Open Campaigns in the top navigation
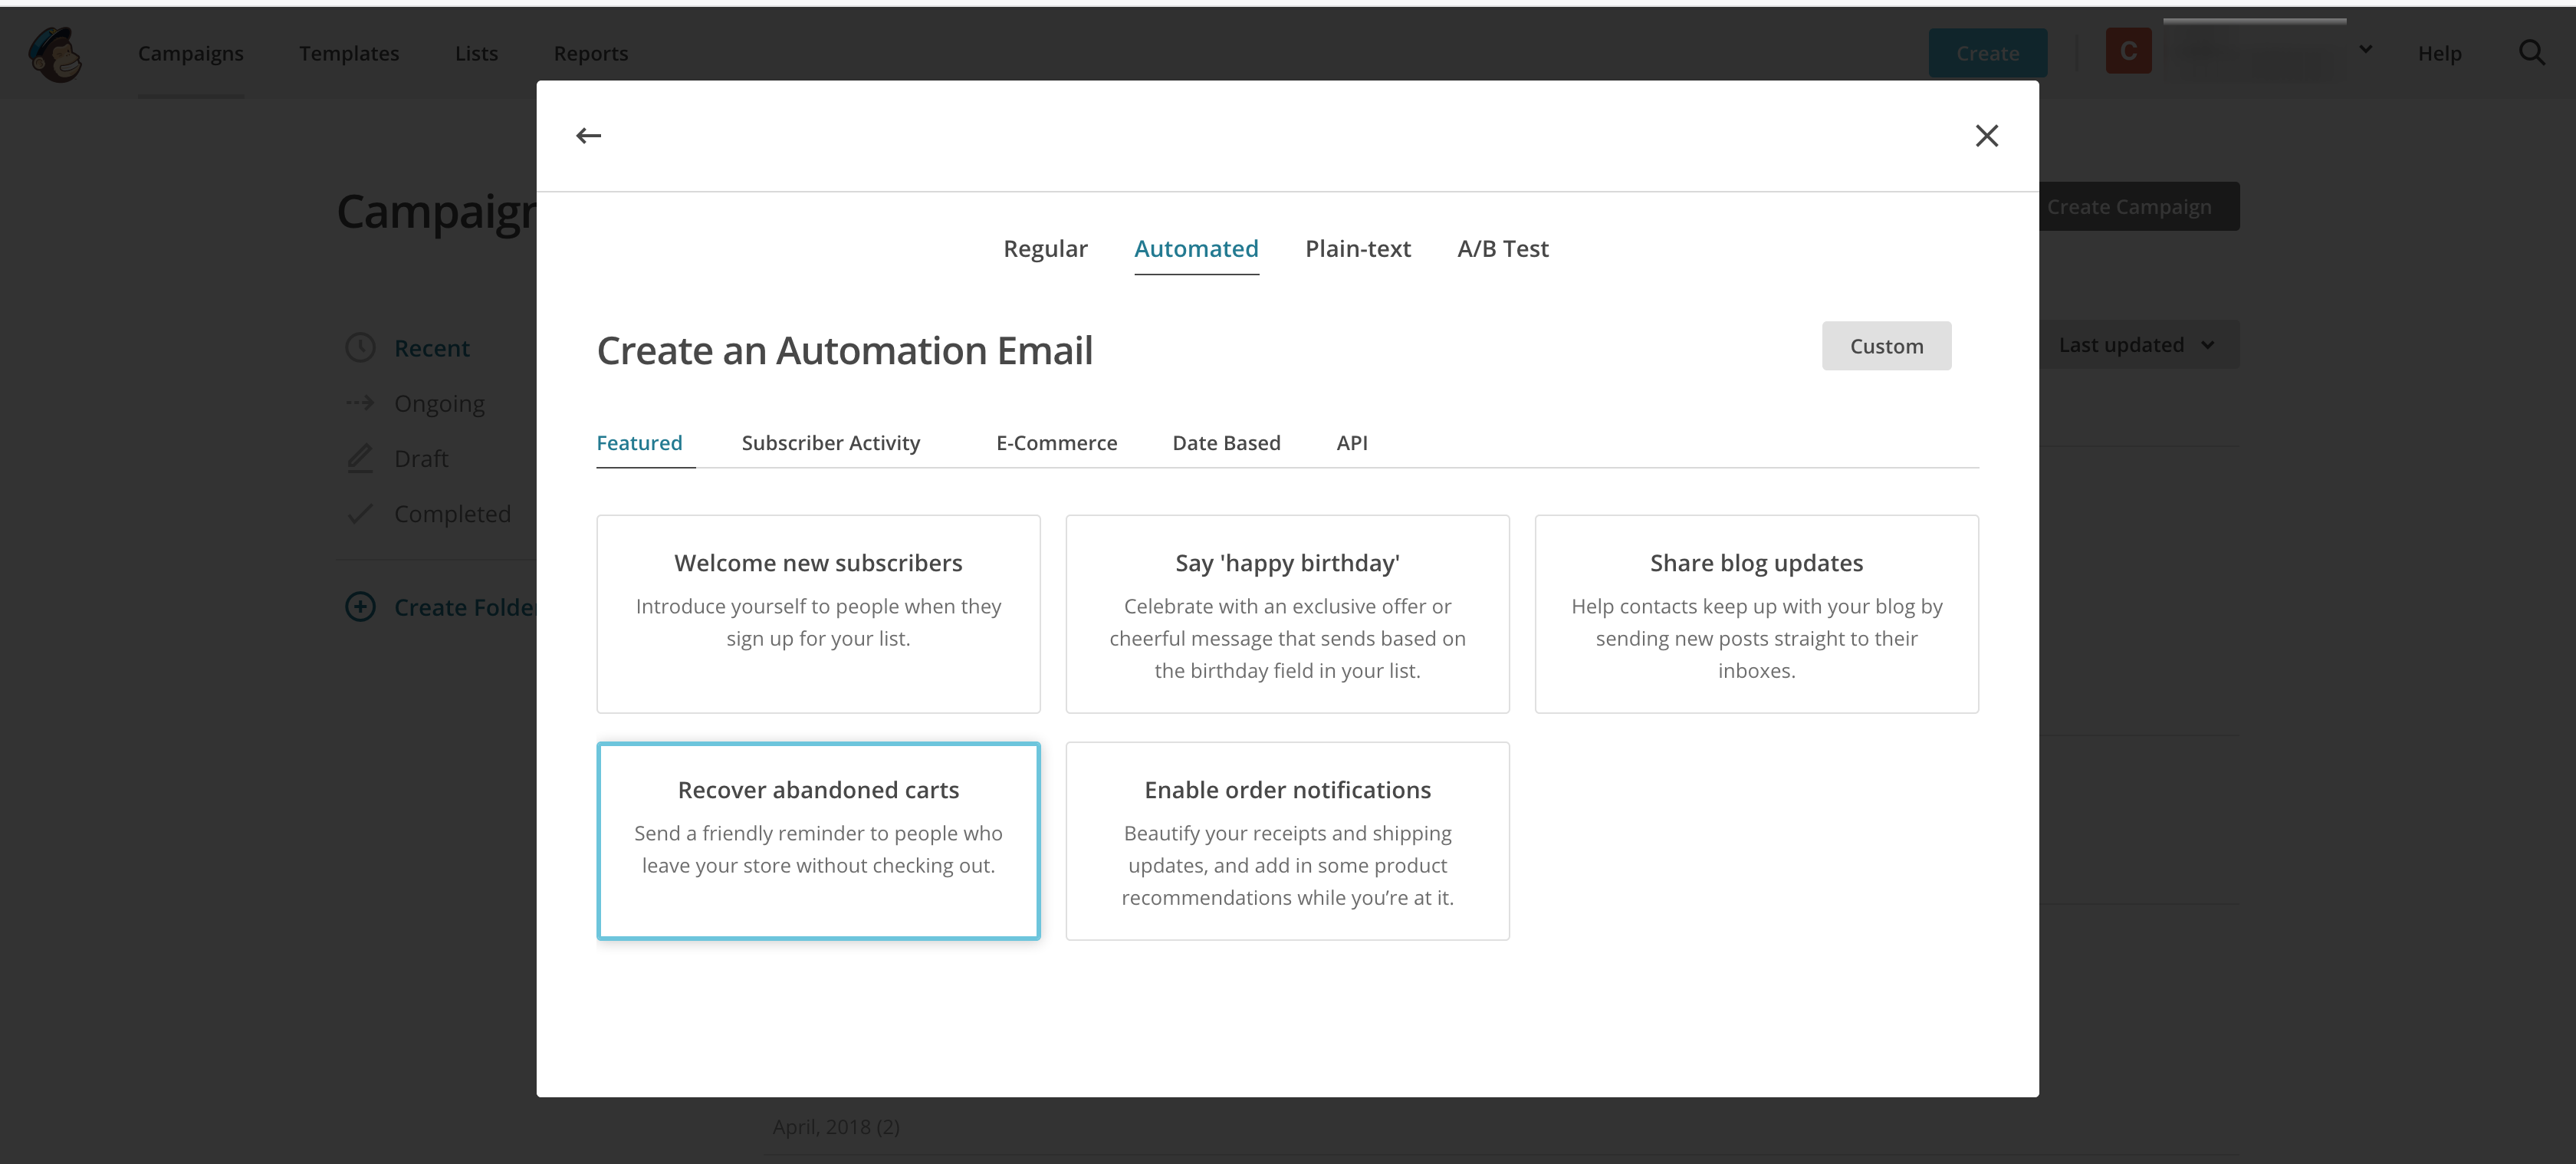This screenshot has width=2576, height=1164. (x=190, y=53)
